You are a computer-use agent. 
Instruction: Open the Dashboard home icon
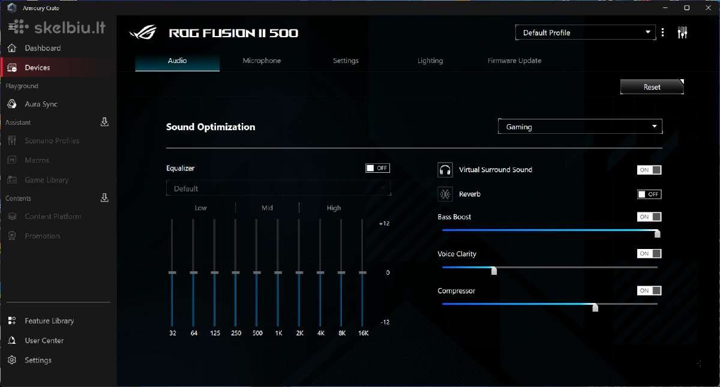point(12,48)
